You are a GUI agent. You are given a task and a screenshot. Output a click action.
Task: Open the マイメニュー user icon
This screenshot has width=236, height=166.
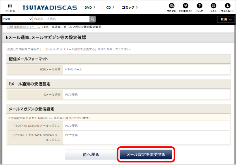pos(227,7)
